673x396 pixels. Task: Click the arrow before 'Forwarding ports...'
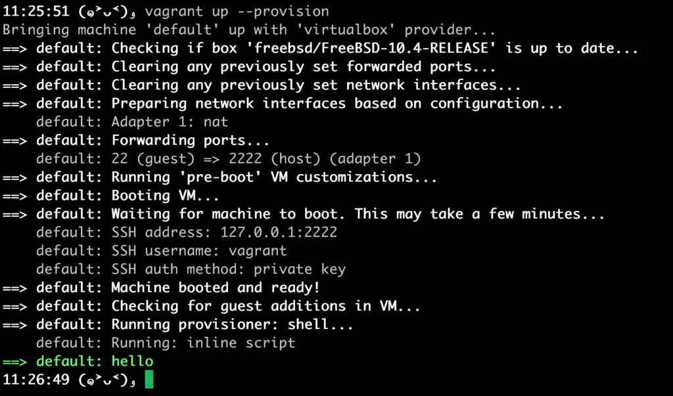coord(15,141)
